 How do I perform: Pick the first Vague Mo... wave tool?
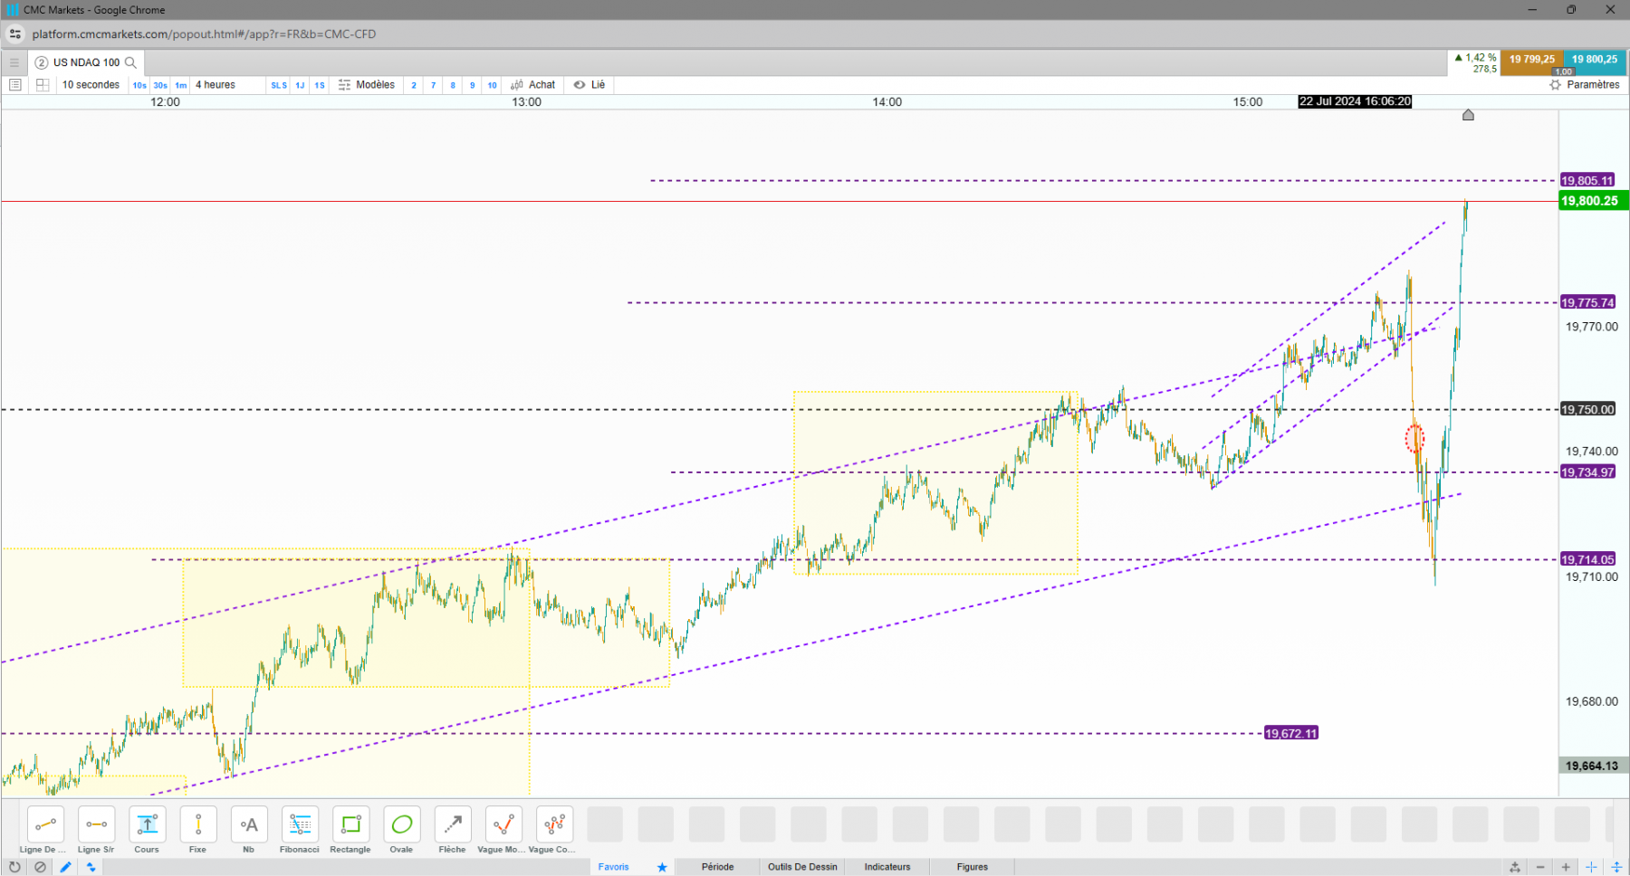[503, 824]
